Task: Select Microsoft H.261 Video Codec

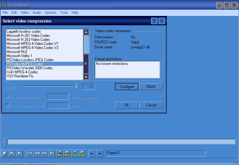Action: (x=44, y=36)
